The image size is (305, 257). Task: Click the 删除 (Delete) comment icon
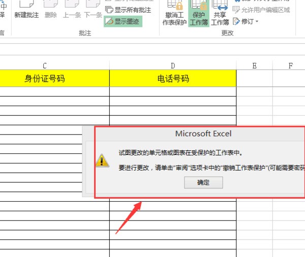coord(51,10)
